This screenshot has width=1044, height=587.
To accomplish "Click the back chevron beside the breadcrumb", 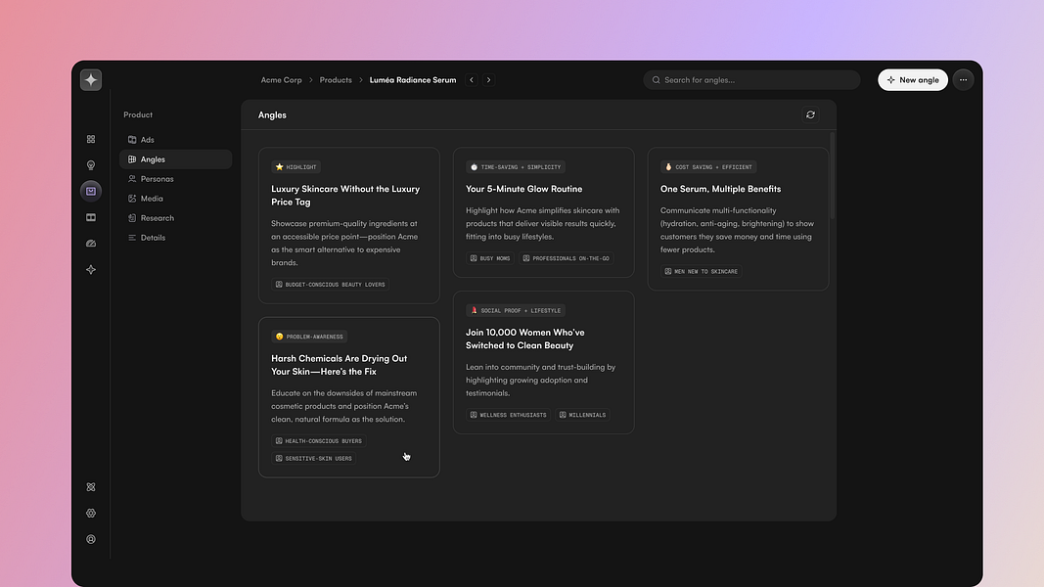I will coord(471,79).
